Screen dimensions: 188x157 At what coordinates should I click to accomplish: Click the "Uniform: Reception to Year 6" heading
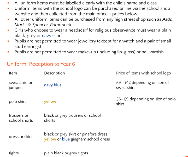[41, 64]
